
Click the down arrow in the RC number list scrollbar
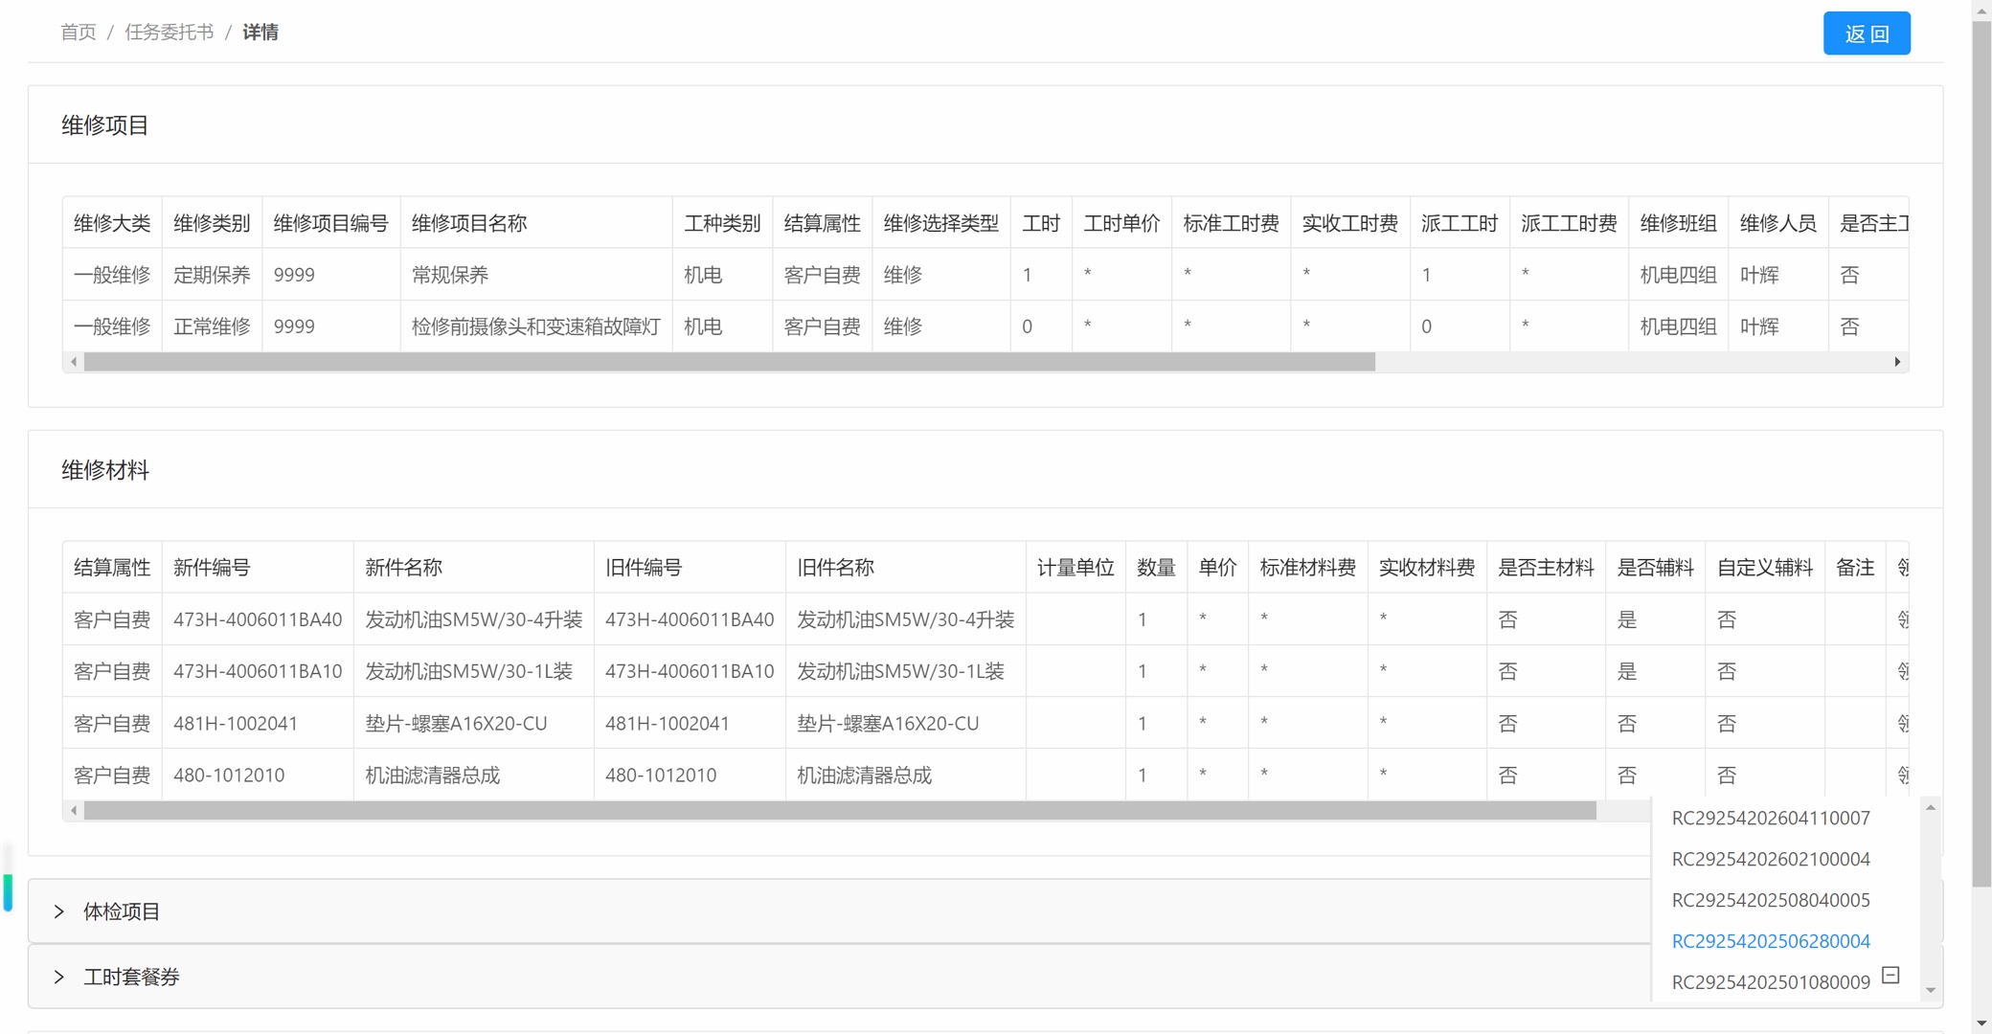pyautogui.click(x=1931, y=990)
